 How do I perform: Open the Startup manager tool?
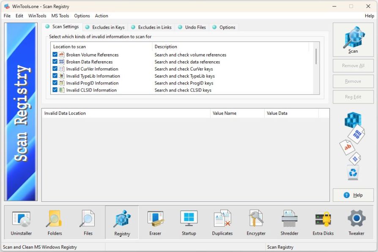[189, 222]
